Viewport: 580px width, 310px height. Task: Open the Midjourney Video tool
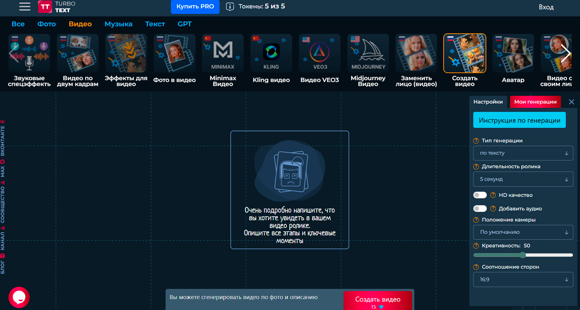click(368, 54)
